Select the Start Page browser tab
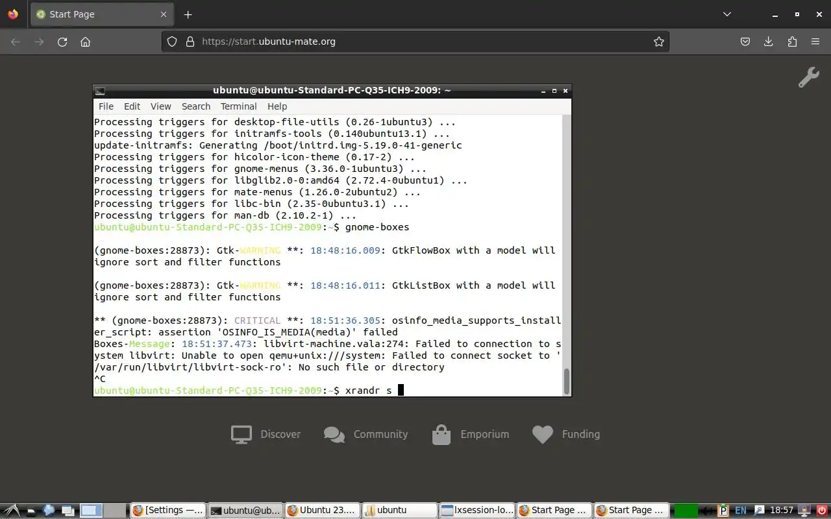The height and width of the screenshot is (519, 831). point(102,14)
